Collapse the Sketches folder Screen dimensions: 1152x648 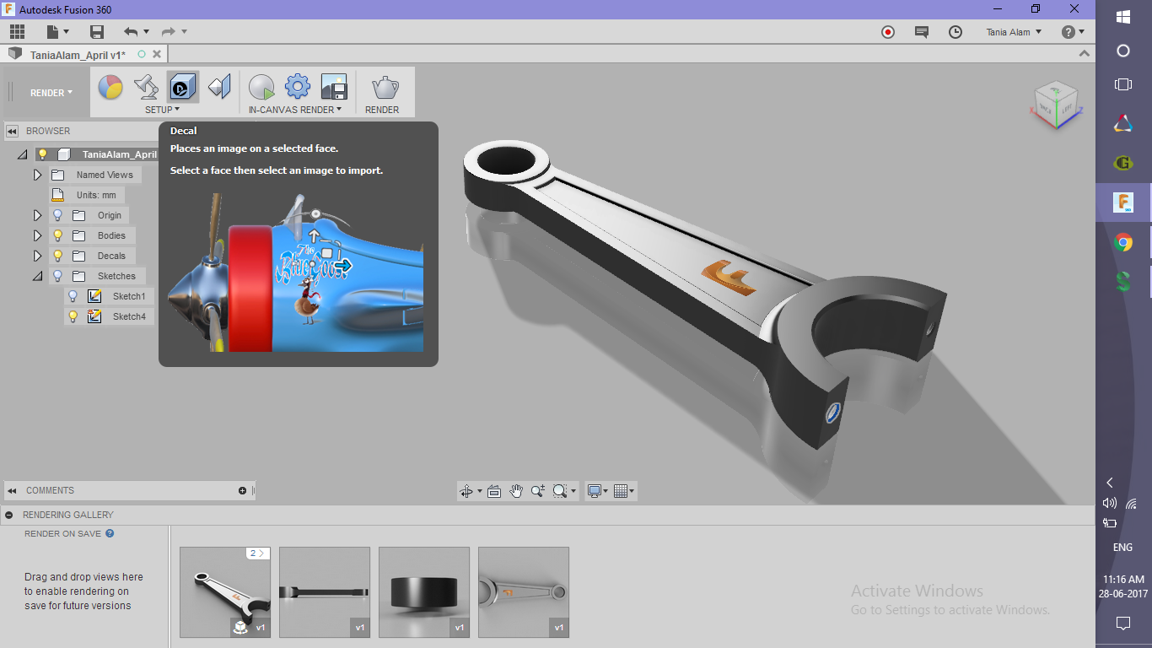tap(37, 276)
